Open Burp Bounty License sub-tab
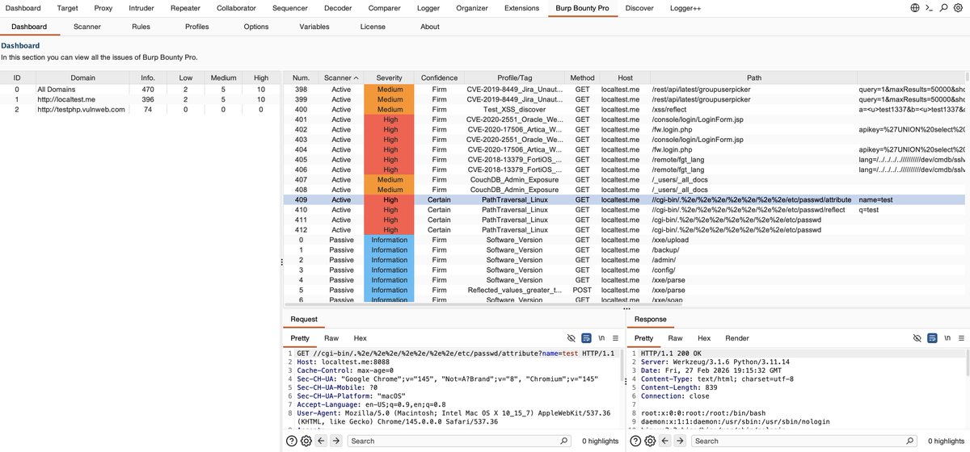The height and width of the screenshot is (452, 970). pyautogui.click(x=373, y=27)
